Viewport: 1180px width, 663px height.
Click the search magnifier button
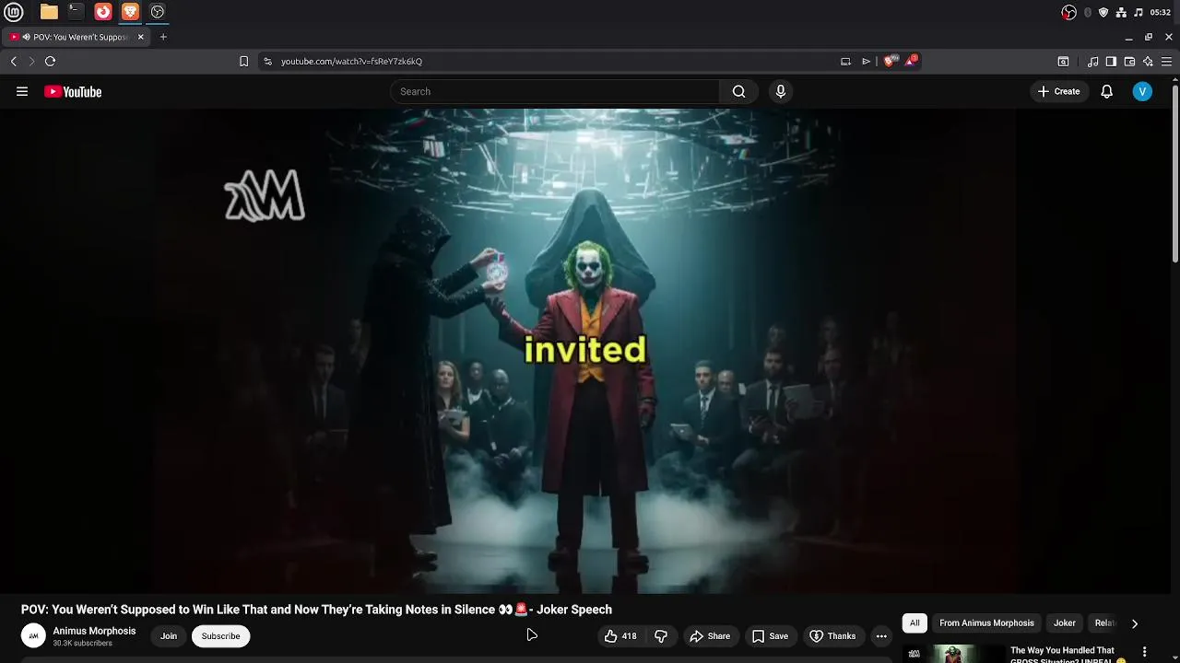738,91
